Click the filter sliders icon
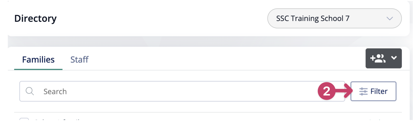This screenshot has width=417, height=126. click(363, 91)
